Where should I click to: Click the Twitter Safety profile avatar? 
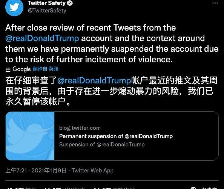click(14, 7)
